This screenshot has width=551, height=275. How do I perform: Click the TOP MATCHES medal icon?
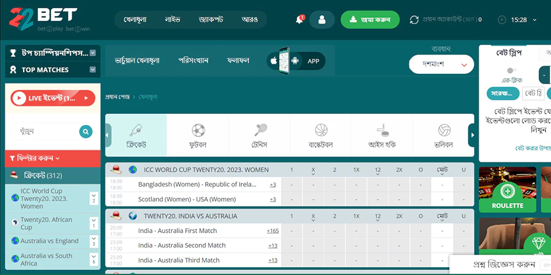(13, 70)
